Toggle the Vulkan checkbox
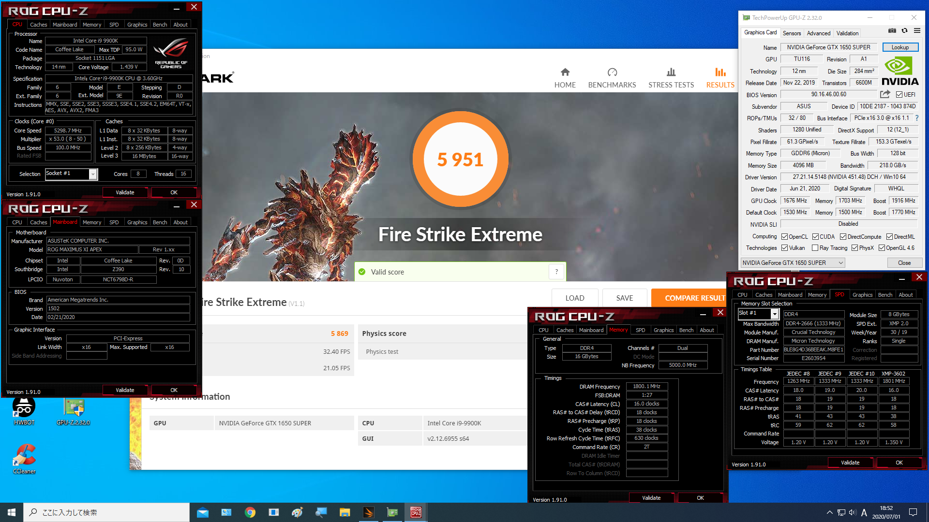The width and height of the screenshot is (929, 522). [x=784, y=248]
